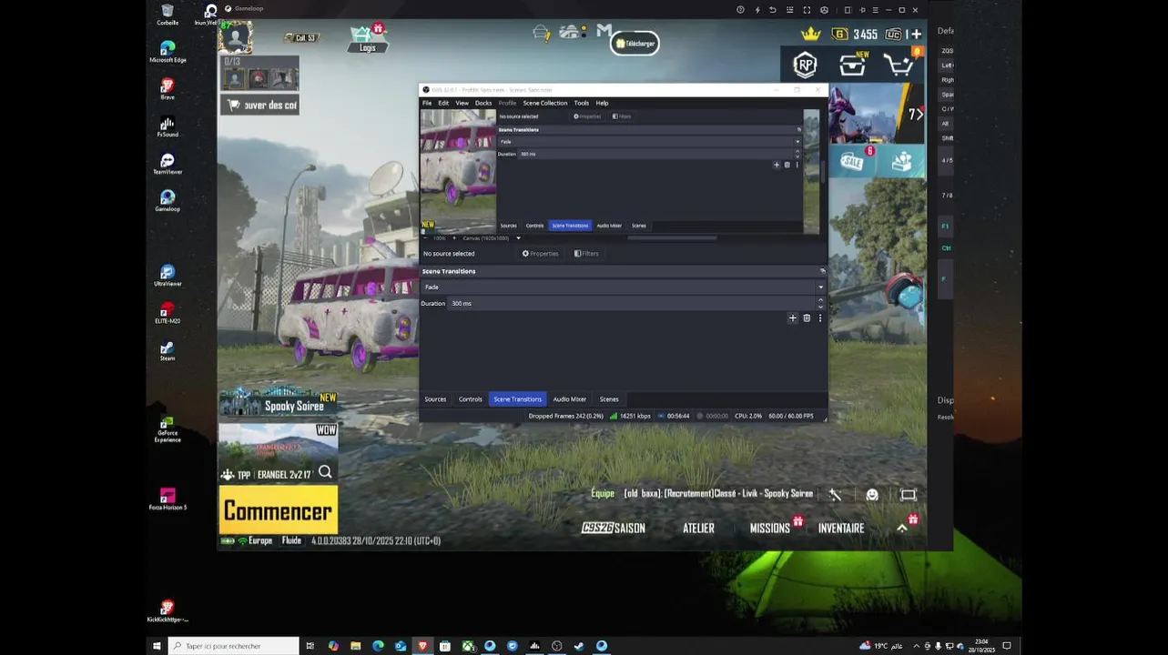Open the ELITE-M20 desktop shortcut
Image resolution: width=1168 pixels, height=655 pixels.
click(x=168, y=313)
